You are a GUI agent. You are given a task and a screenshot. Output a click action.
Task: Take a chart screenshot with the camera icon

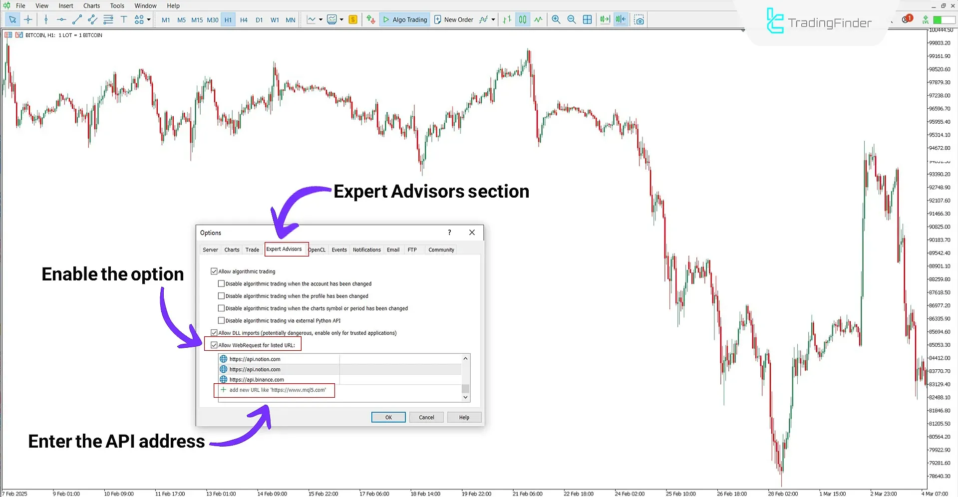pos(639,19)
